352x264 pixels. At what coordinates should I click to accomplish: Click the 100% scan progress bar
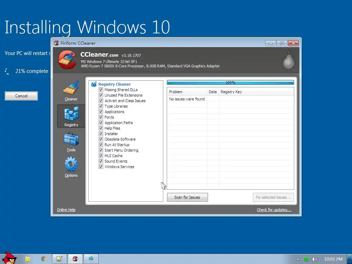pyautogui.click(x=230, y=82)
